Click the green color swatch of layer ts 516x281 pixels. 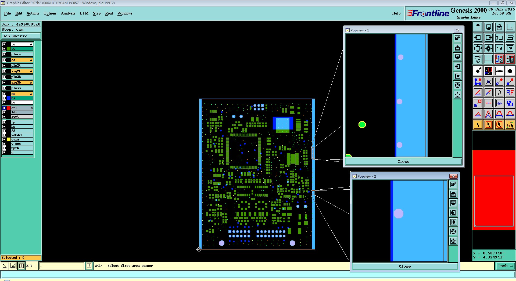point(9,49)
